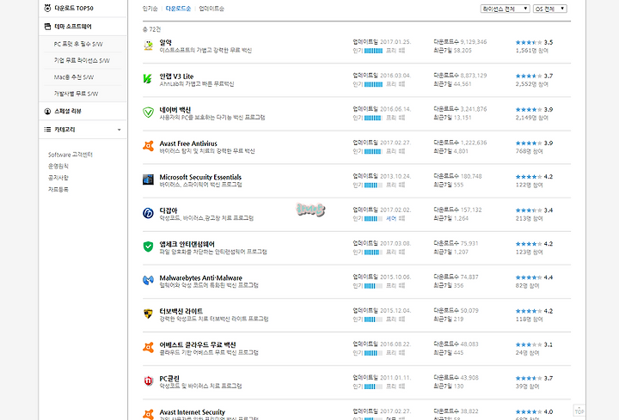Select 개발사별 무료 S/W
Image resolution: width=619 pixels, height=420 pixels.
coord(76,94)
